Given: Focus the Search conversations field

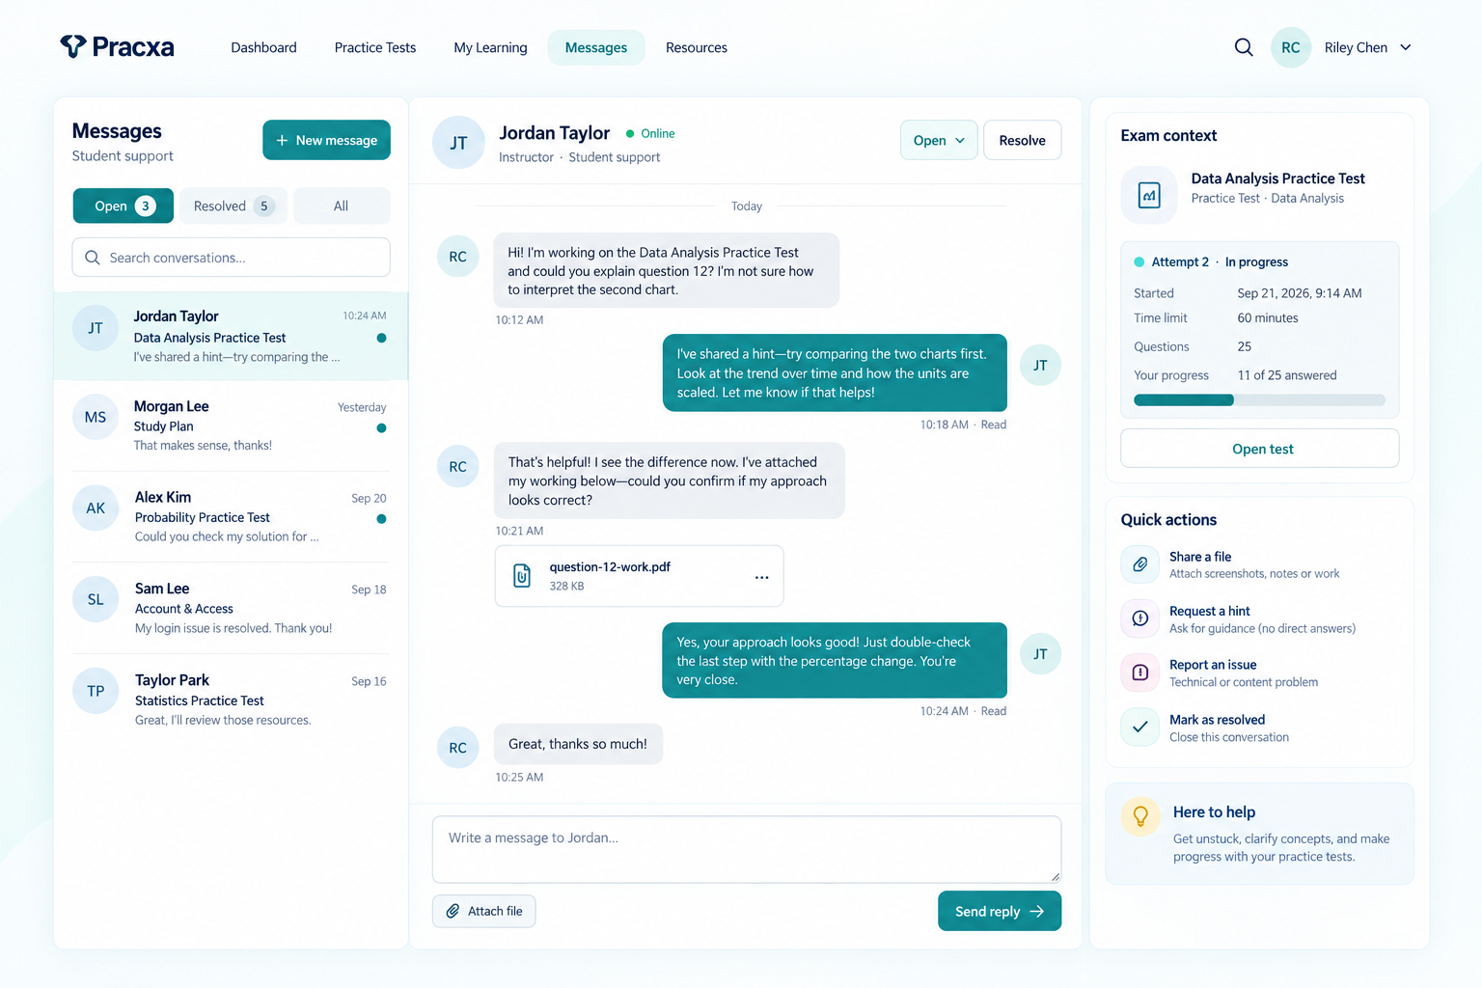Looking at the screenshot, I should 232,258.
